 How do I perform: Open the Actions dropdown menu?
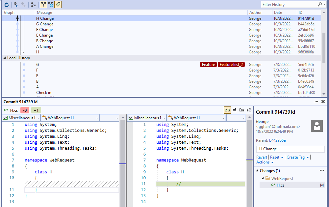tap(265, 162)
